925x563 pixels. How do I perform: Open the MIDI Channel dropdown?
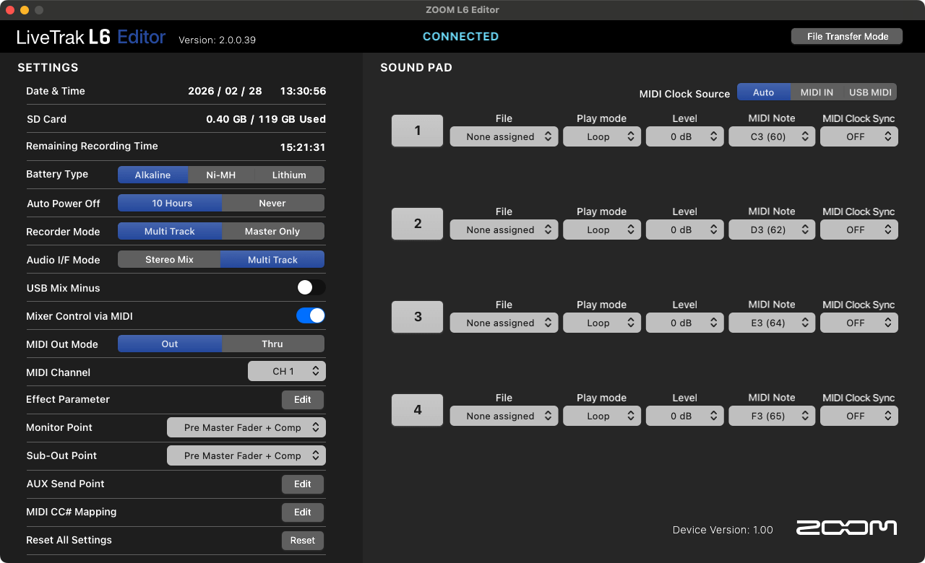[x=287, y=372]
